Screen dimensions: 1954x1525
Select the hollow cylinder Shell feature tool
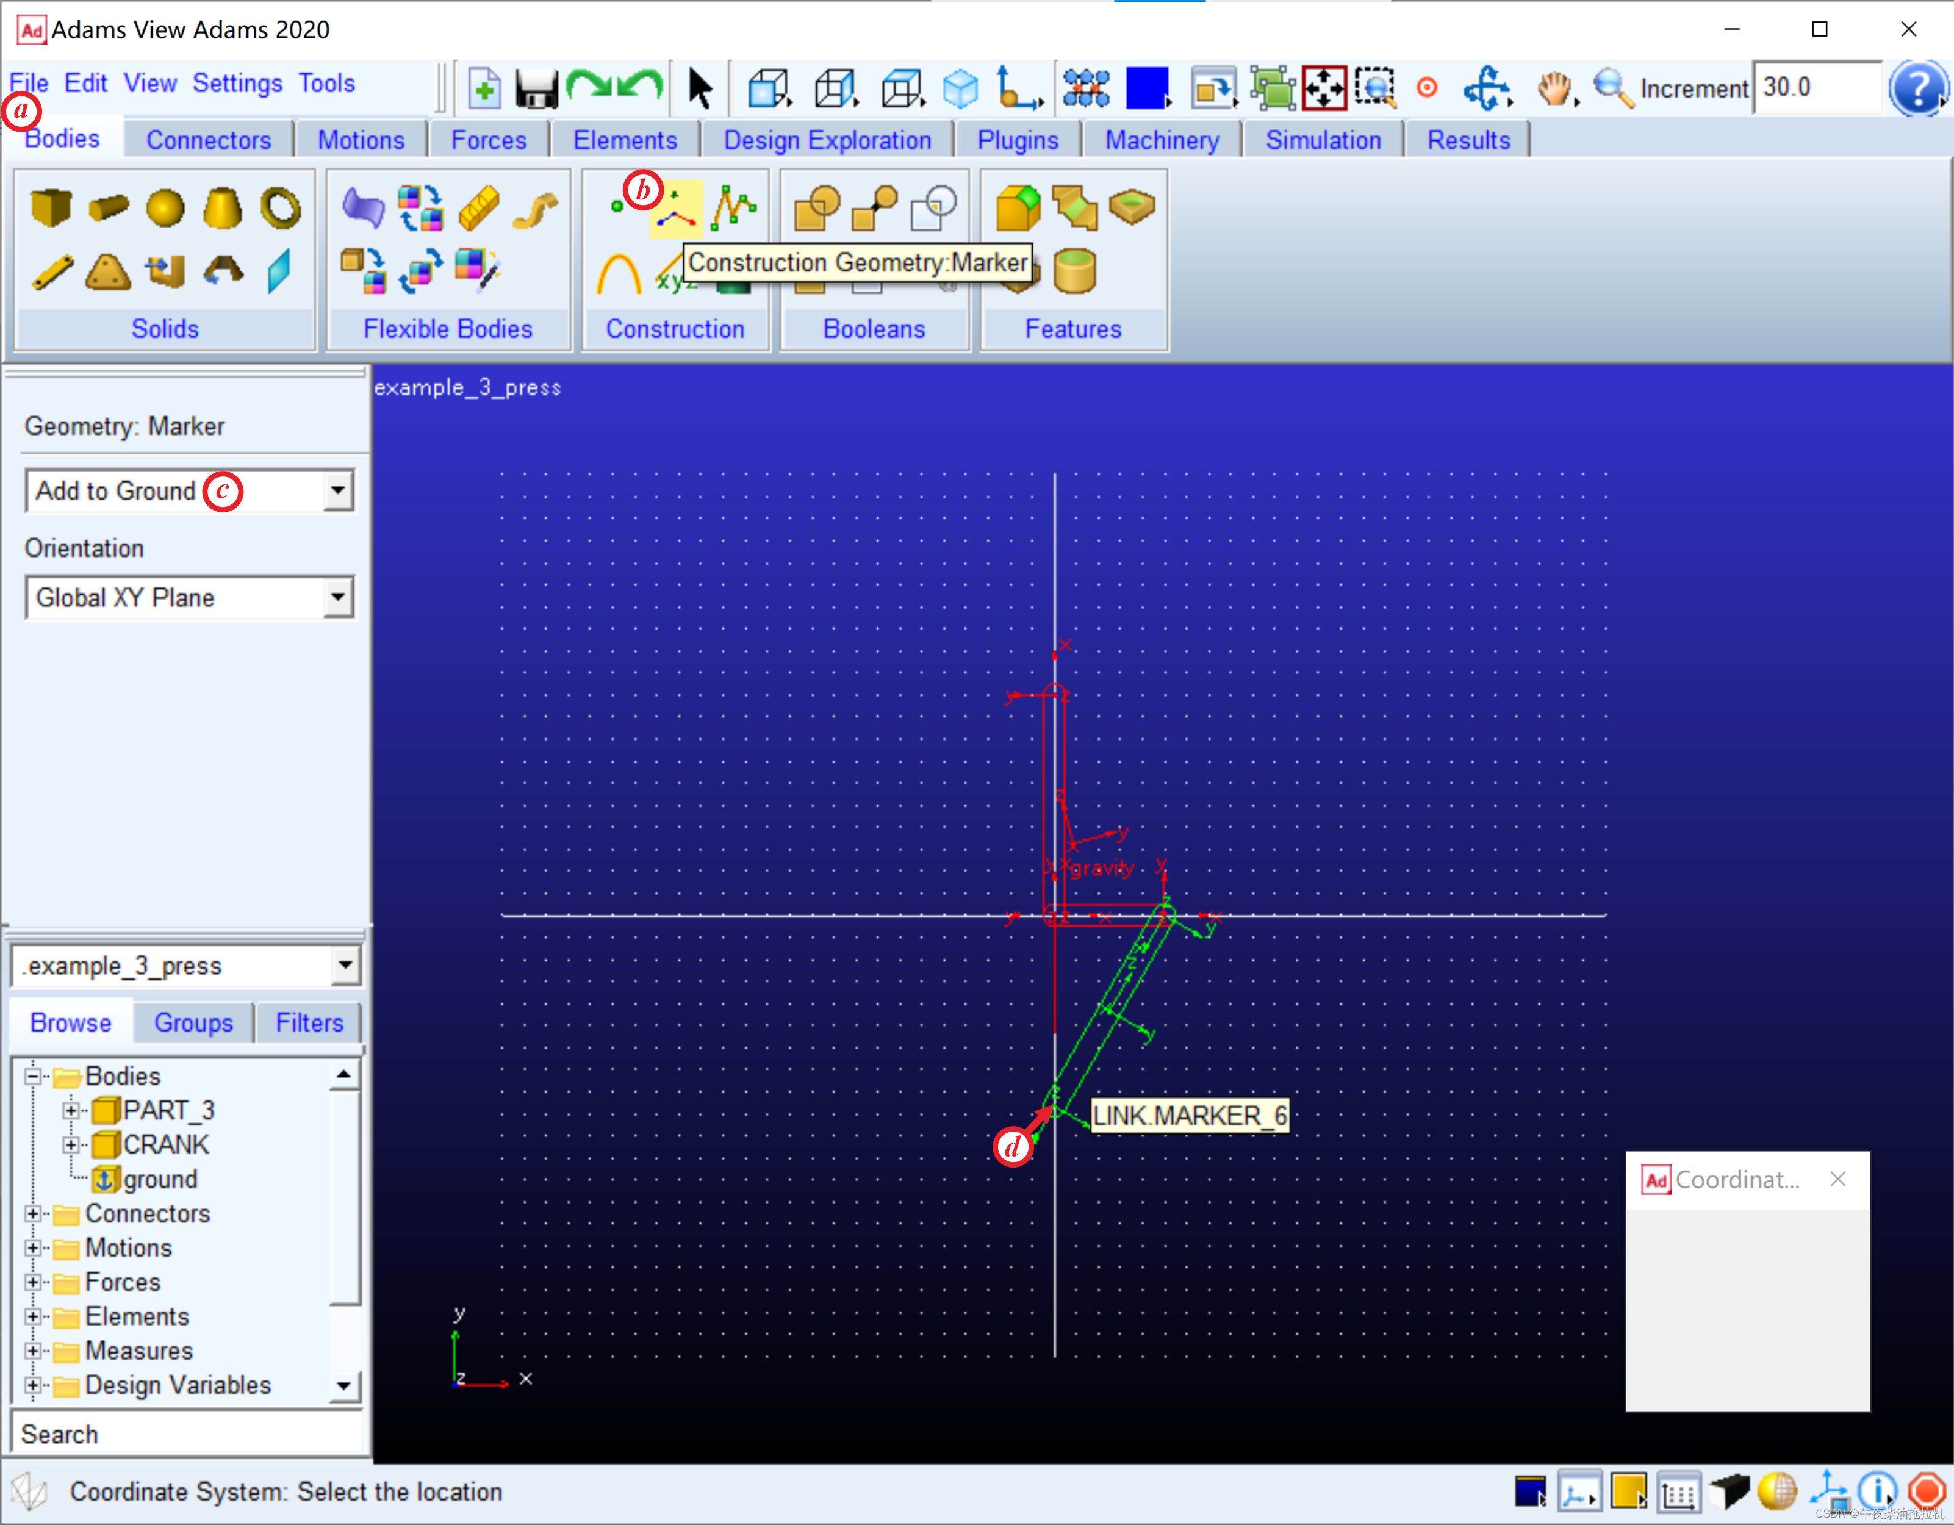point(1074,271)
